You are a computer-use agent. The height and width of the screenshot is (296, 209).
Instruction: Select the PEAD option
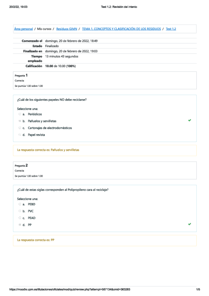[x=20, y=218]
